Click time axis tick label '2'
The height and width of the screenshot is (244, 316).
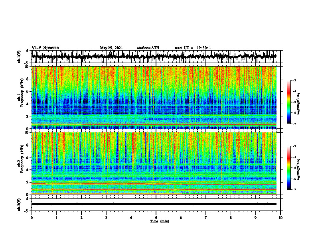click(81, 218)
